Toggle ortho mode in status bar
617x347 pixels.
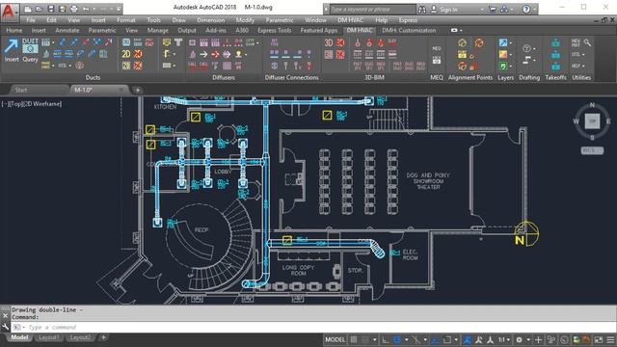385,339
